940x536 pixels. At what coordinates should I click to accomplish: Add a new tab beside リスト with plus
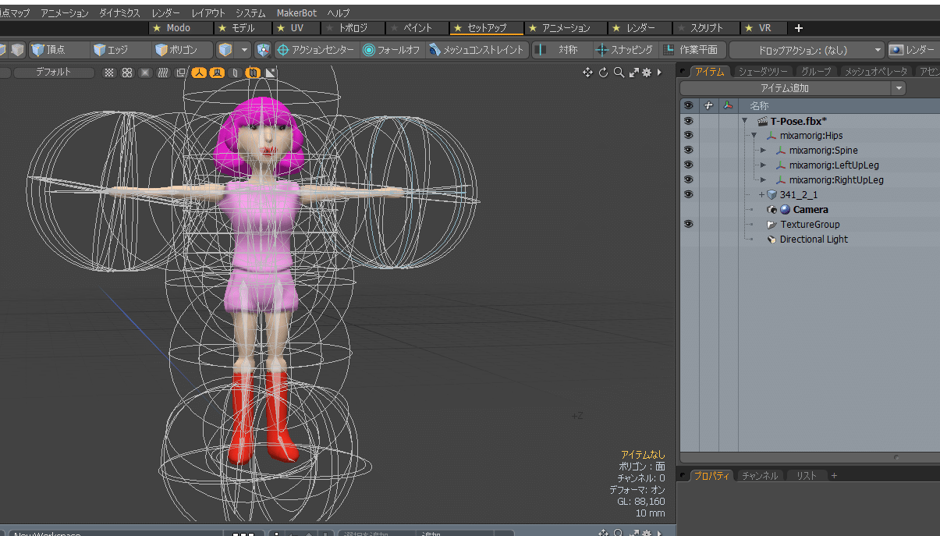(x=833, y=475)
